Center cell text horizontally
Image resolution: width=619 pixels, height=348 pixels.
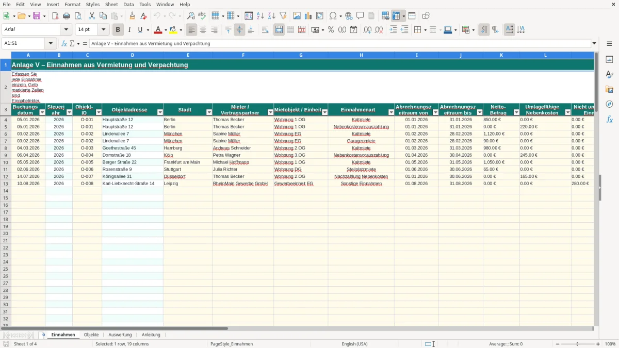click(x=203, y=30)
